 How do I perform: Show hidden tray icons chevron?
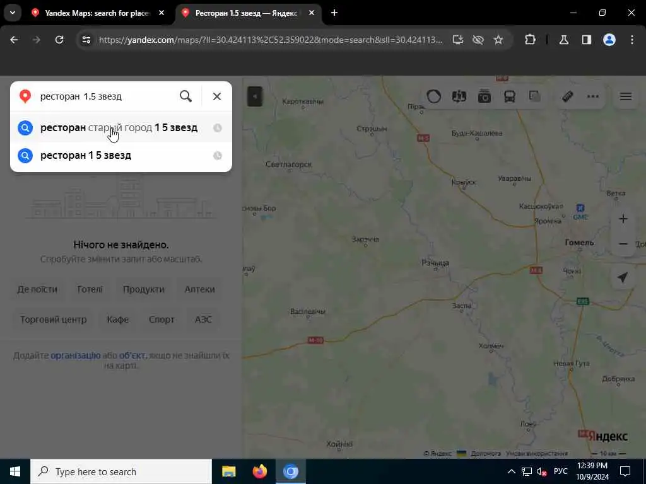tap(511, 471)
